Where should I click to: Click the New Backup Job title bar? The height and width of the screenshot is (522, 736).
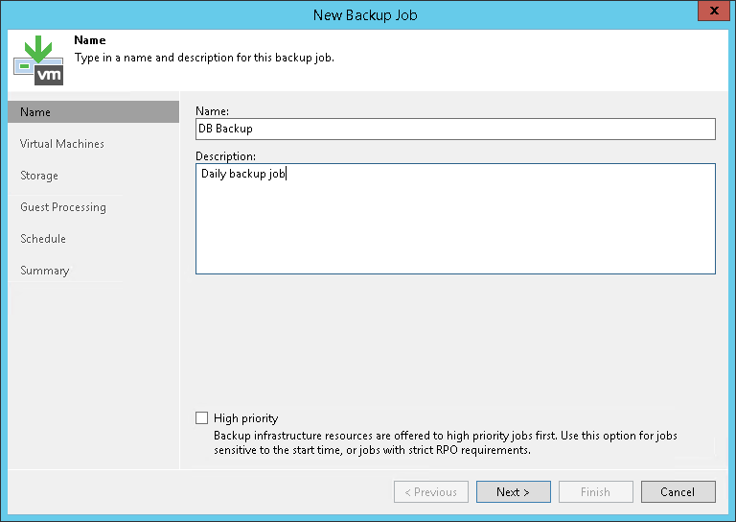click(365, 14)
